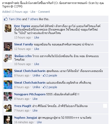Image resolution: width=110 pixels, height=124 pixels.
Task: Click Yves PiagEt's avatar image
Action: [8, 108]
